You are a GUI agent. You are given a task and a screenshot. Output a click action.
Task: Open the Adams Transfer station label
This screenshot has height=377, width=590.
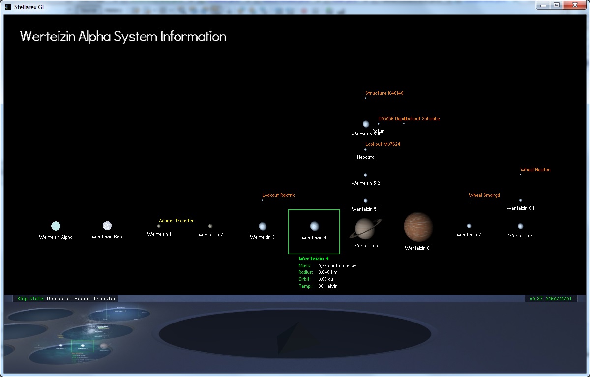[x=177, y=221]
